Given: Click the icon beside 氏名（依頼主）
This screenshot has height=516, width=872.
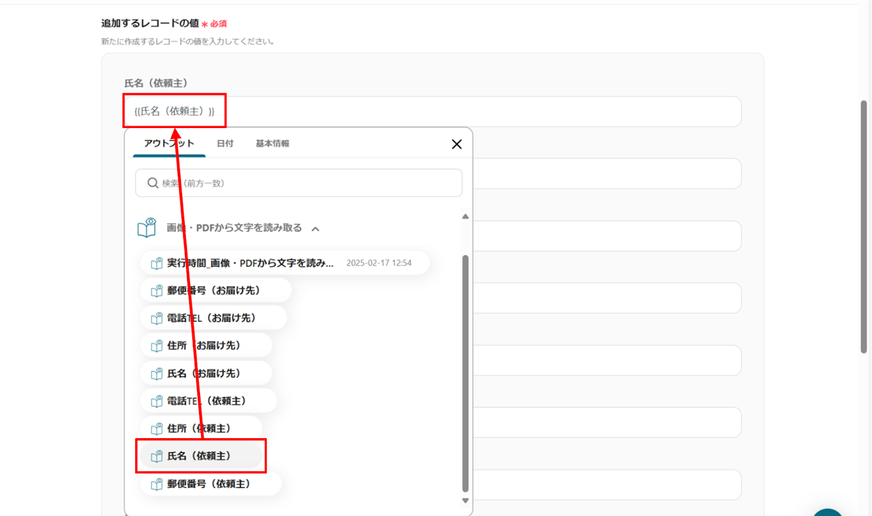Looking at the screenshot, I should [157, 456].
